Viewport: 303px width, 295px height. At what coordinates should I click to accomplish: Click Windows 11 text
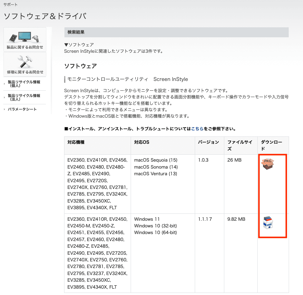(x=147, y=219)
